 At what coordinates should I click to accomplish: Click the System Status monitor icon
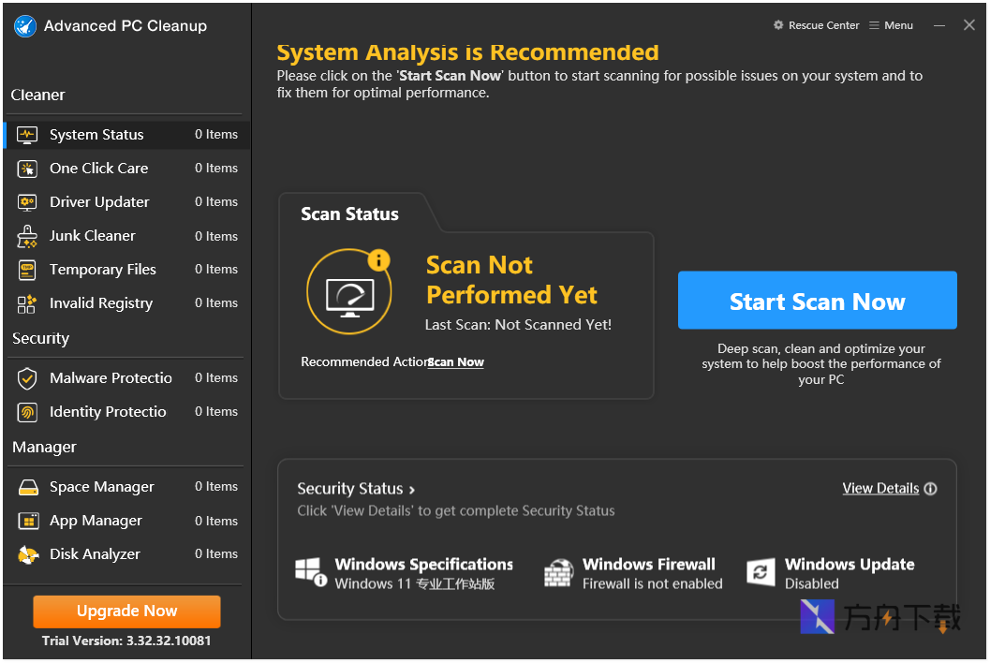click(27, 135)
